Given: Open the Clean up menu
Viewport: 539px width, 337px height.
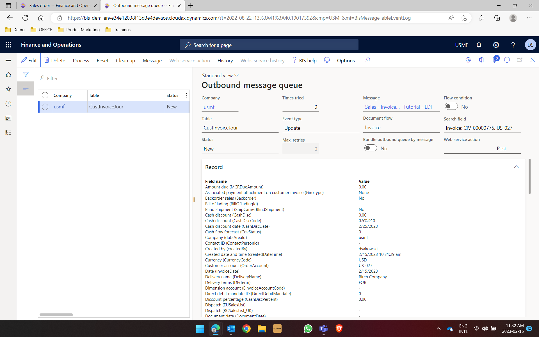Looking at the screenshot, I should pos(125,60).
